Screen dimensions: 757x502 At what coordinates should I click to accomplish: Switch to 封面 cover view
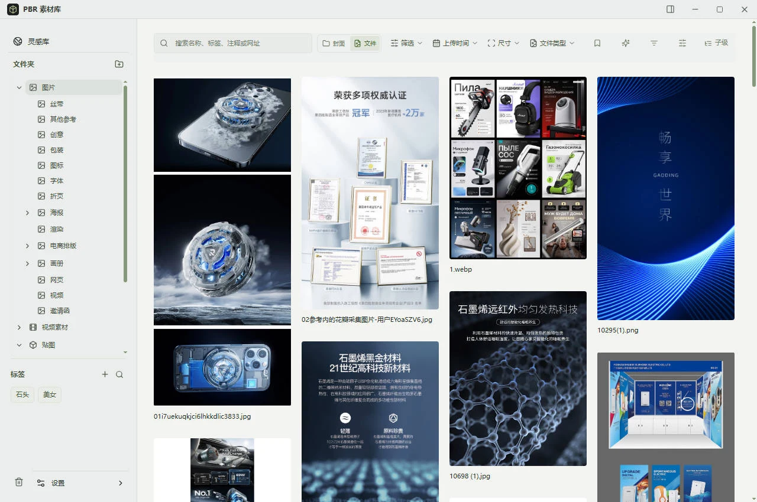(x=334, y=43)
